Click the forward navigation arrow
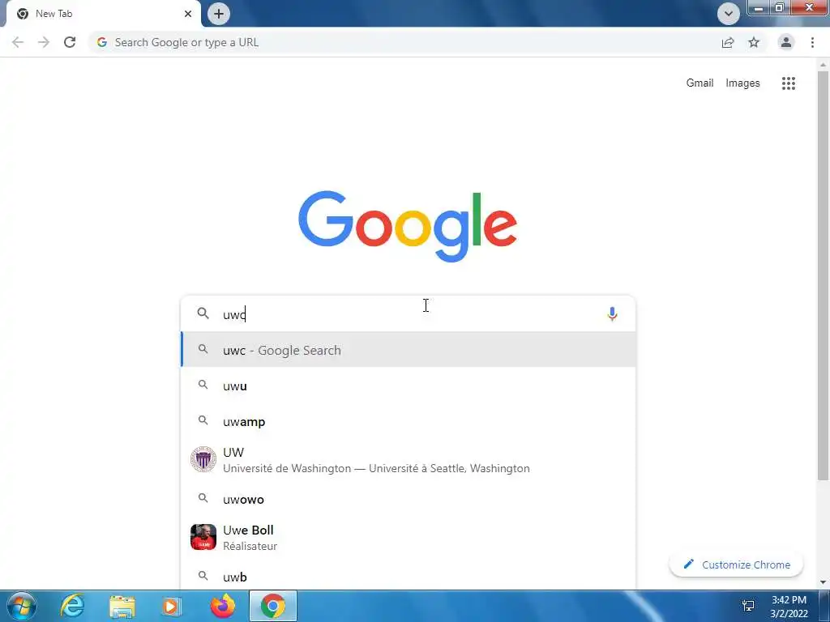This screenshot has height=622, width=830. click(44, 42)
